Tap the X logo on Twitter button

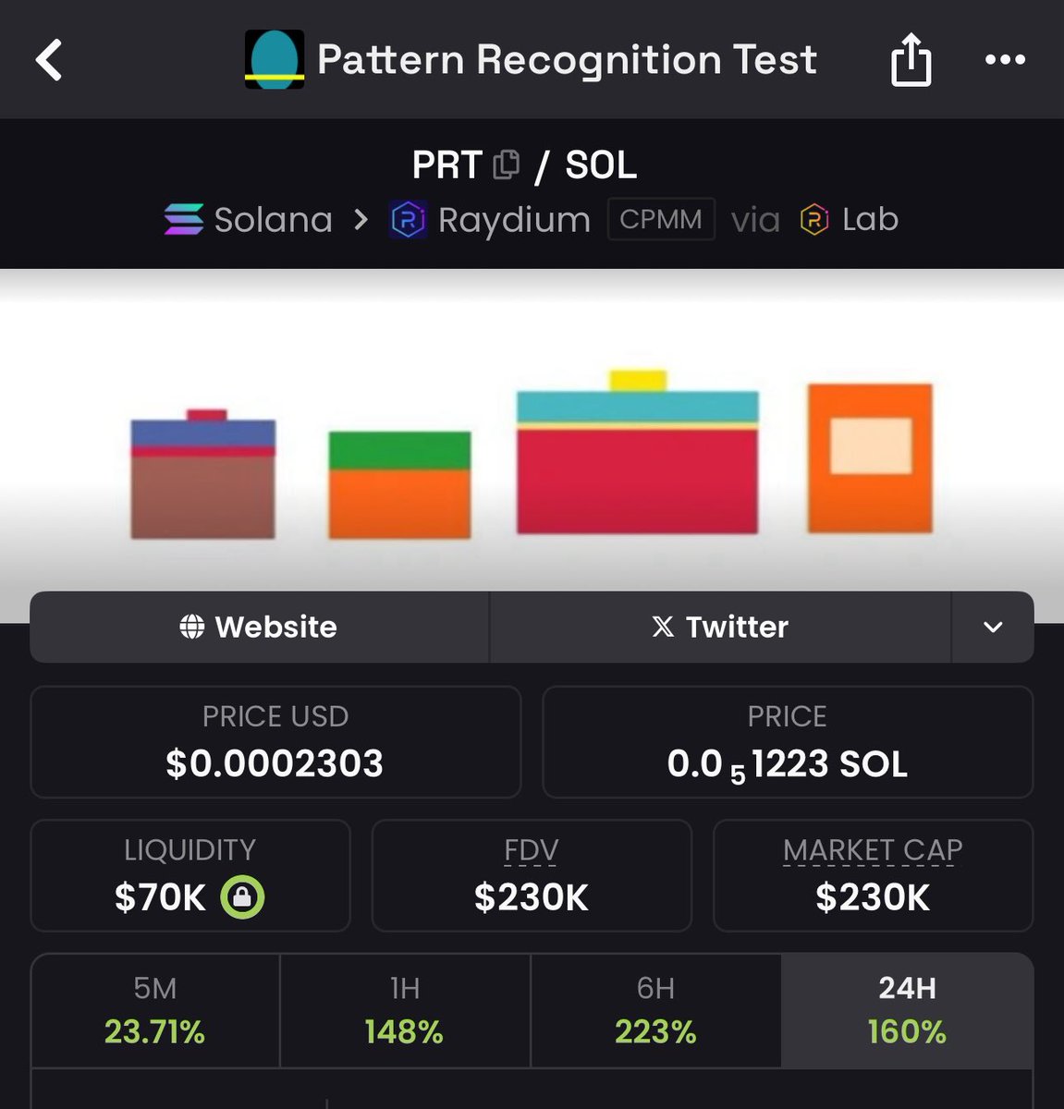pos(663,627)
